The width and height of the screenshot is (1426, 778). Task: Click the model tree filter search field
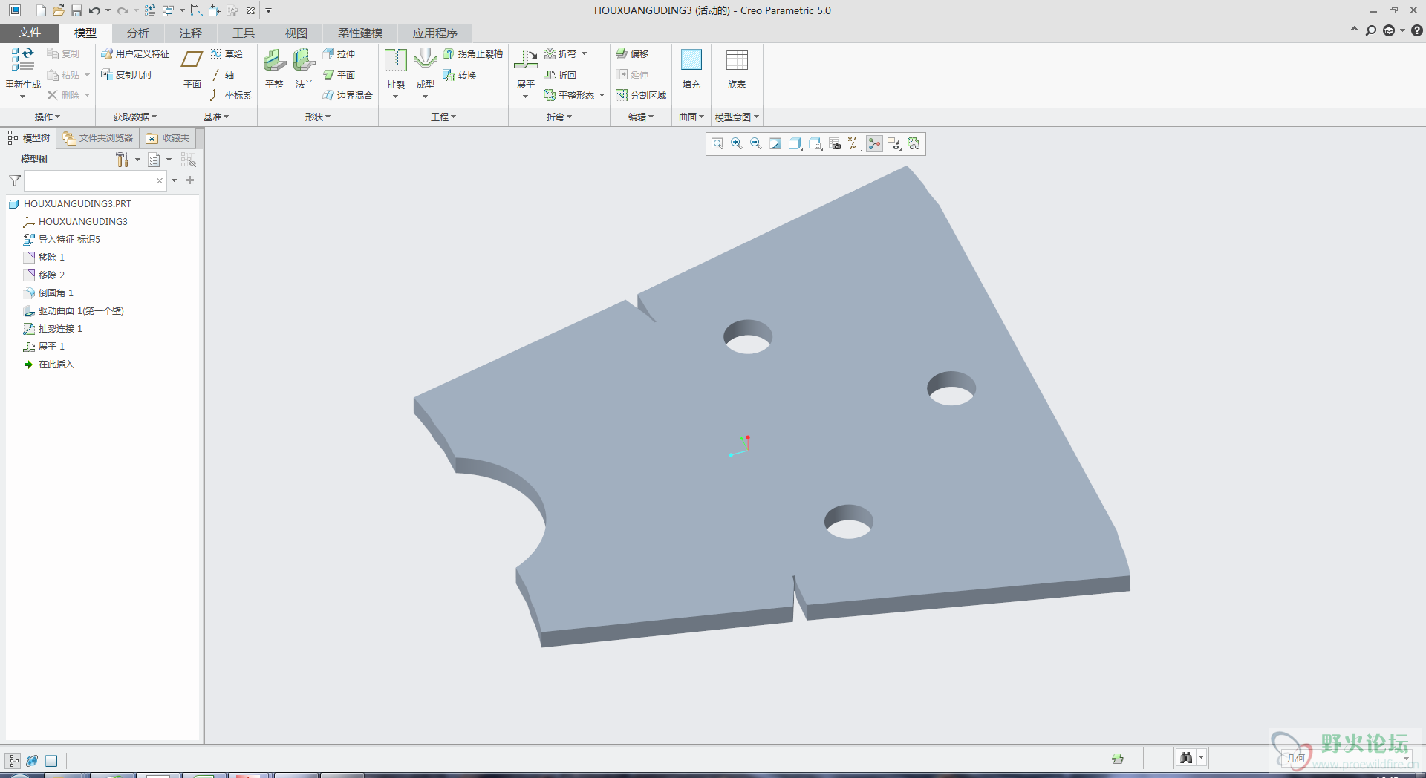point(95,180)
